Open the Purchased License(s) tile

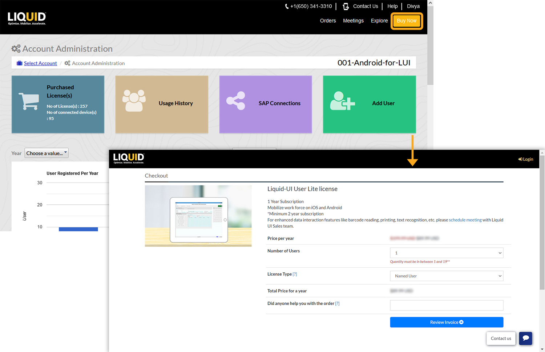58,104
